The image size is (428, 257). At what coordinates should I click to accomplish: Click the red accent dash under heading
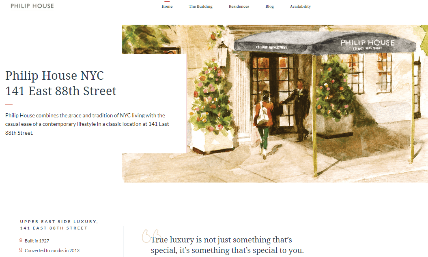tap(9, 104)
